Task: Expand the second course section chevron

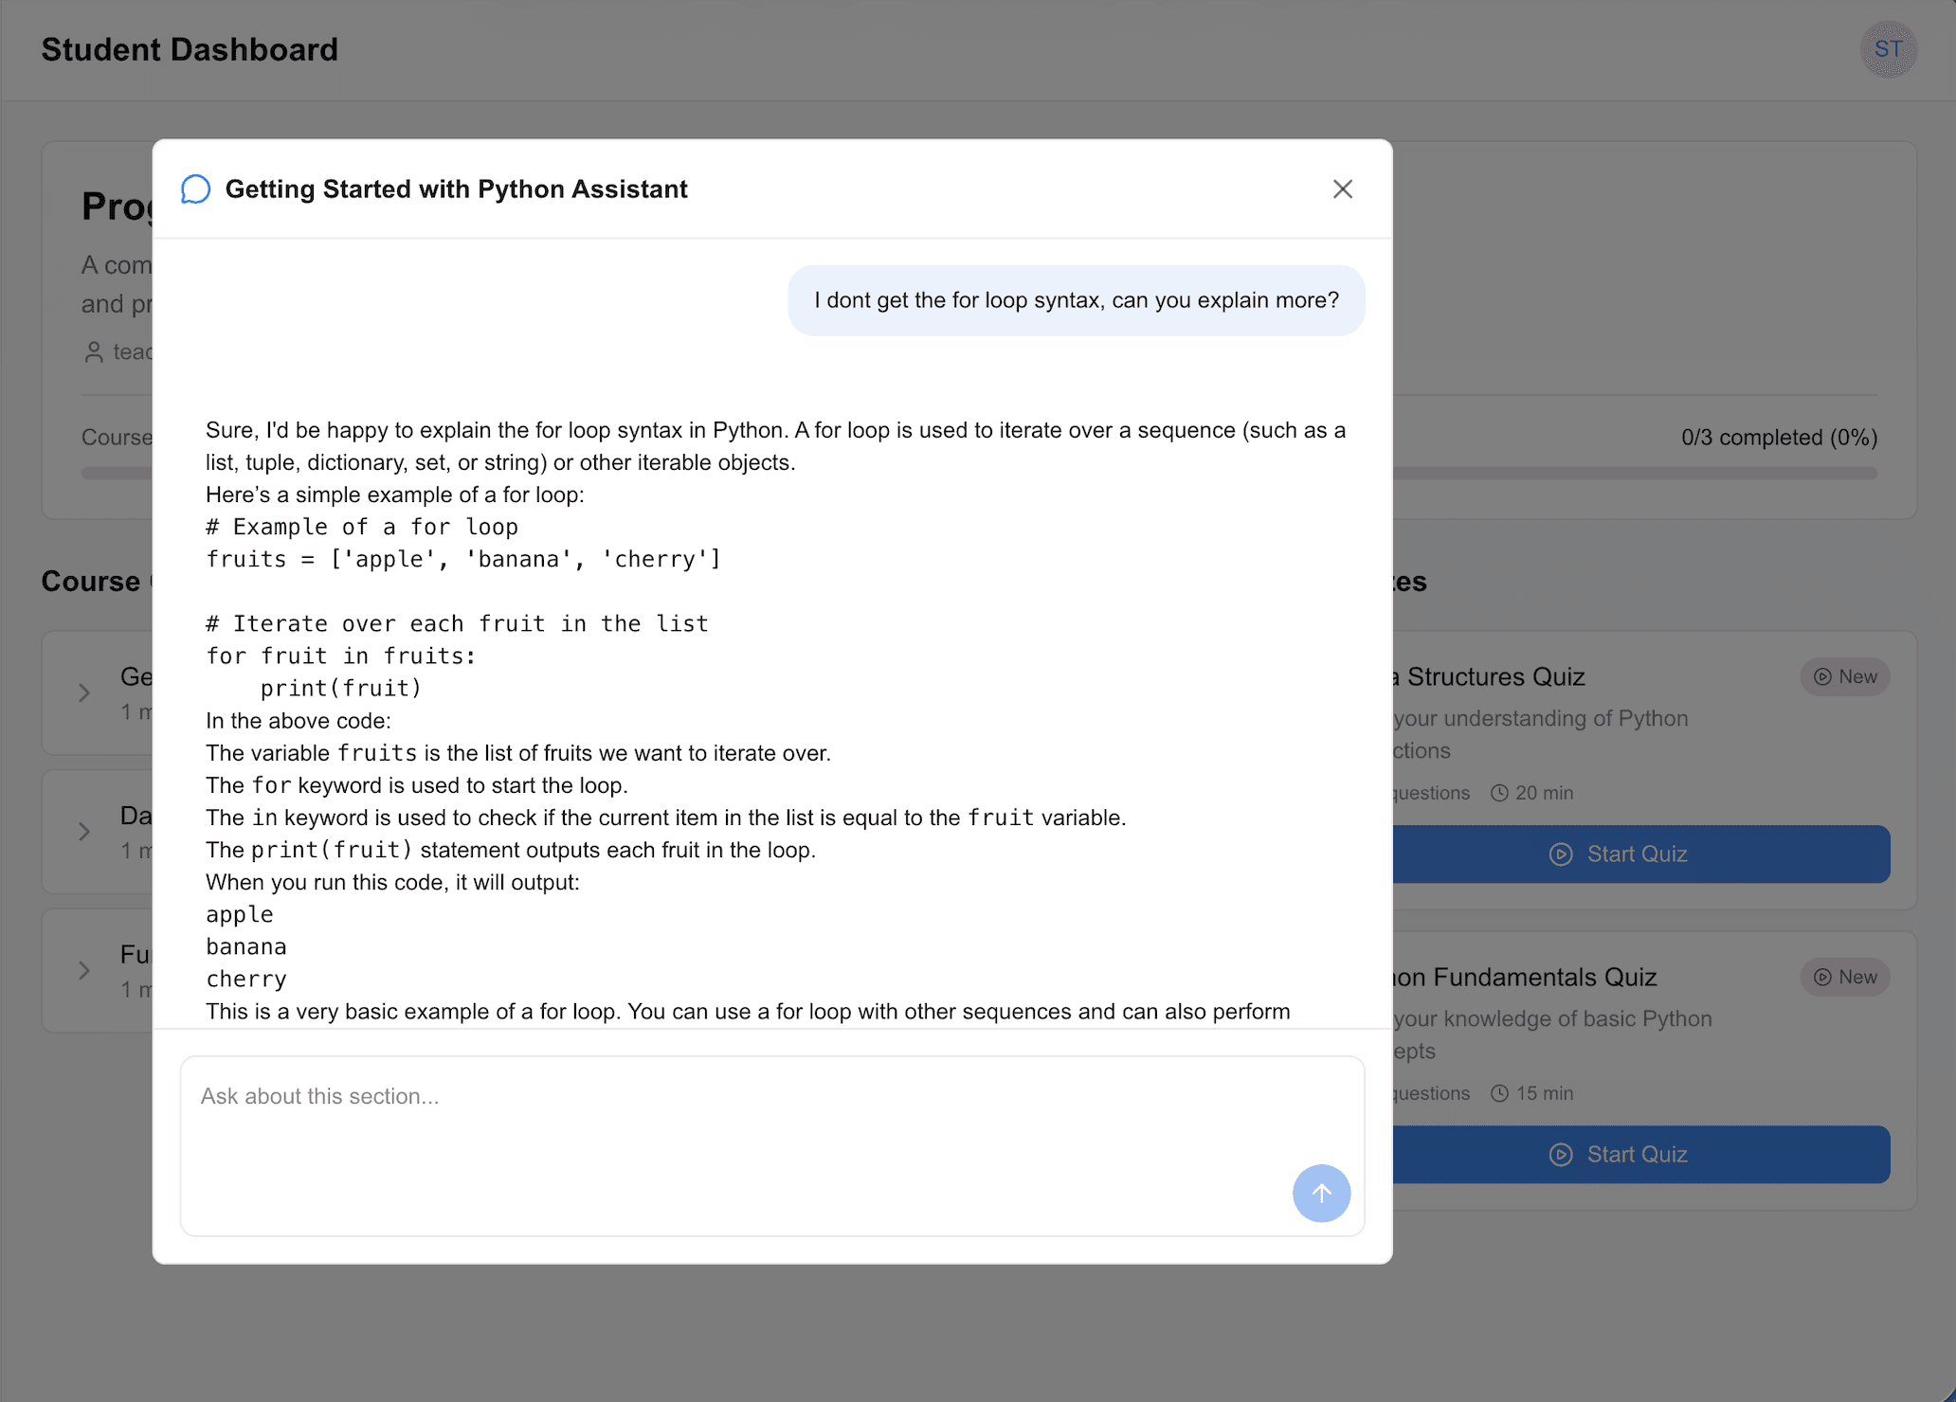Action: [x=84, y=832]
